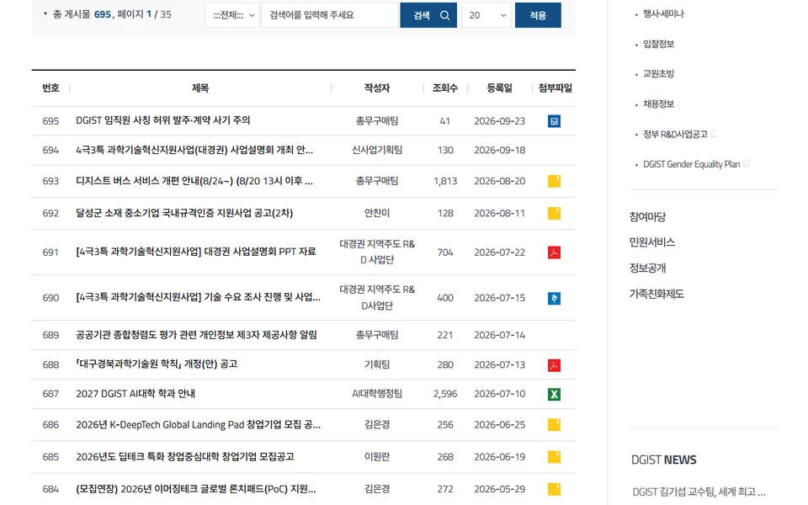Viewport: 808px width, 505px height.
Task: Click the search keyword input field
Action: coord(330,15)
